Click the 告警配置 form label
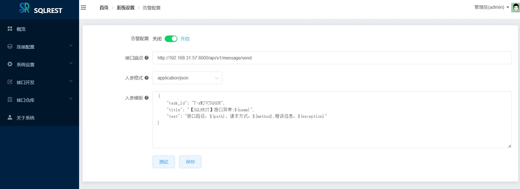Screen dimensions: 520x189 pyautogui.click(x=140, y=39)
